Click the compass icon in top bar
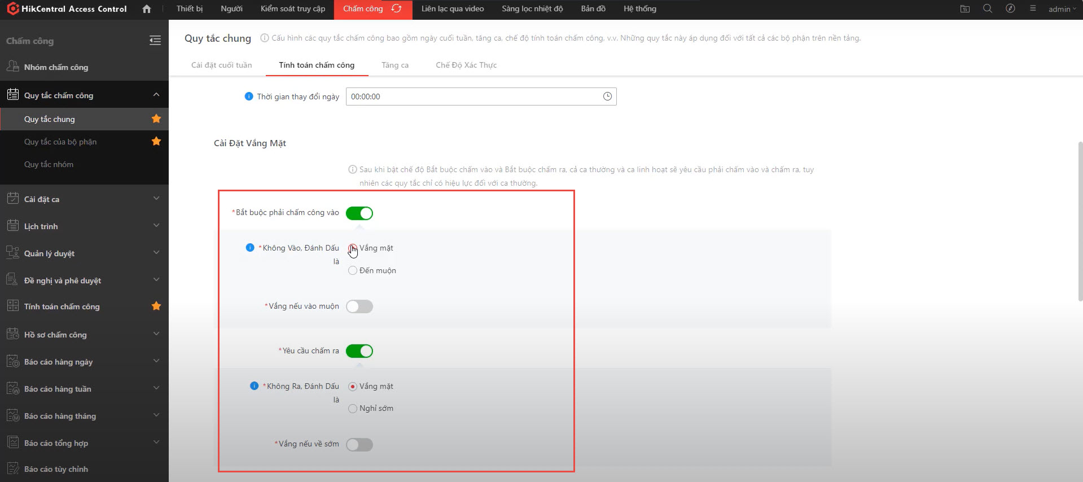The image size is (1083, 482). tap(1010, 9)
